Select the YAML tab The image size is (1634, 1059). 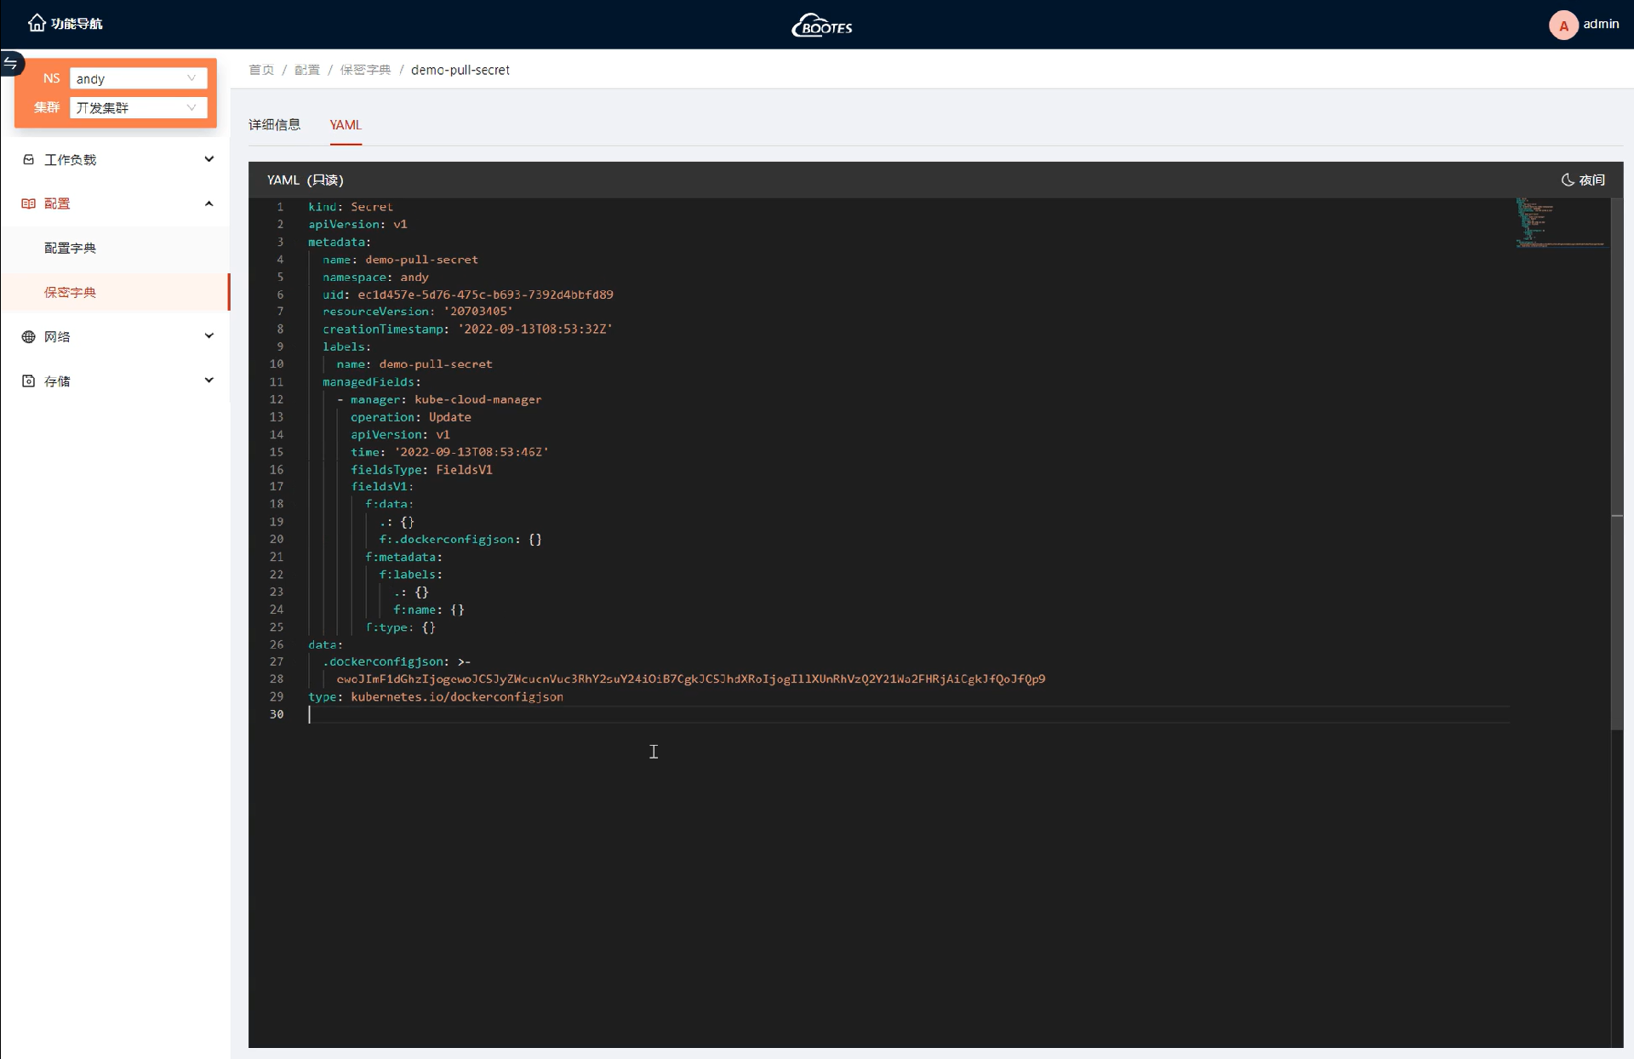pos(346,124)
